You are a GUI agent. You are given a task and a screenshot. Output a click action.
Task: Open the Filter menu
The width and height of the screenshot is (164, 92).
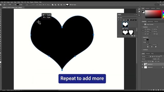point(22,2)
